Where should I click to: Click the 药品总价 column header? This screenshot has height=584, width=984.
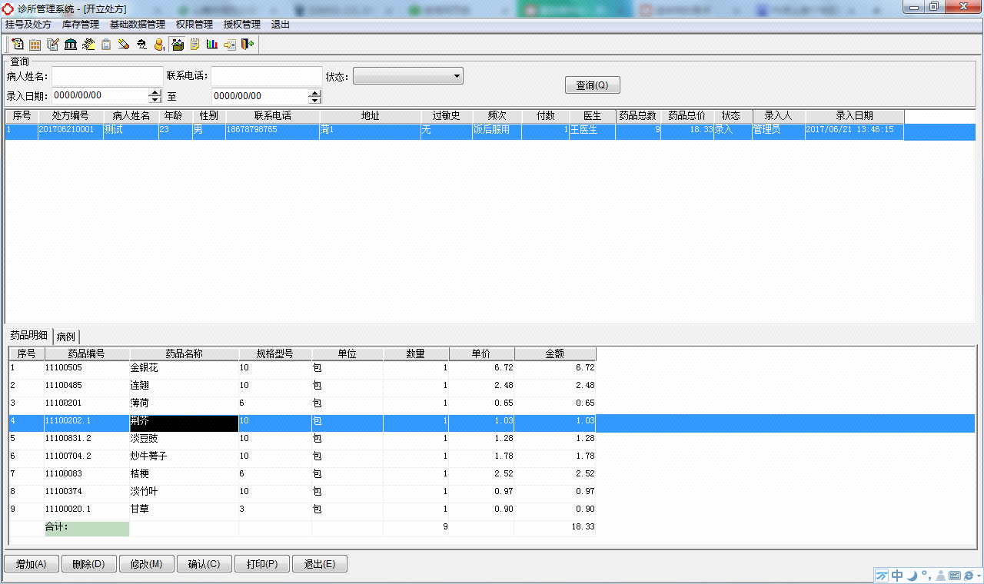tap(686, 116)
